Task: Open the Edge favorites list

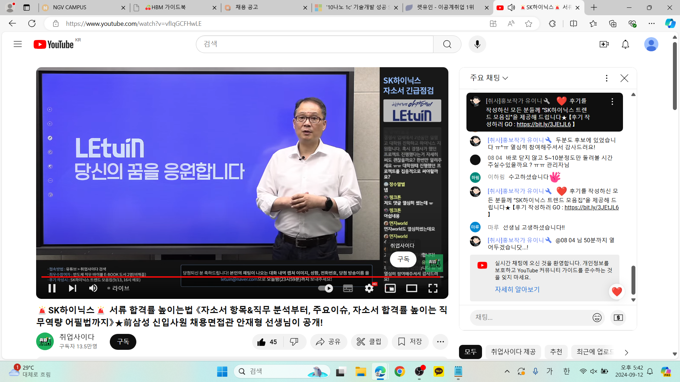Action: [593, 24]
